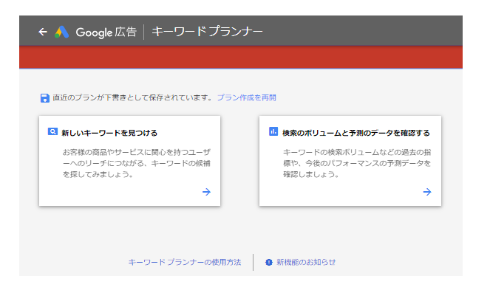Select text 直近のプランが下書きとして保存されています
The image size is (490, 307).
(x=133, y=97)
